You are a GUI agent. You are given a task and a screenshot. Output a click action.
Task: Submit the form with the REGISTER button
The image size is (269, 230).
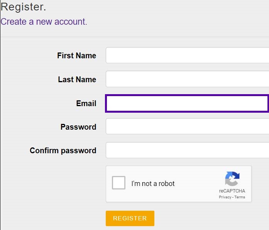coord(130,218)
